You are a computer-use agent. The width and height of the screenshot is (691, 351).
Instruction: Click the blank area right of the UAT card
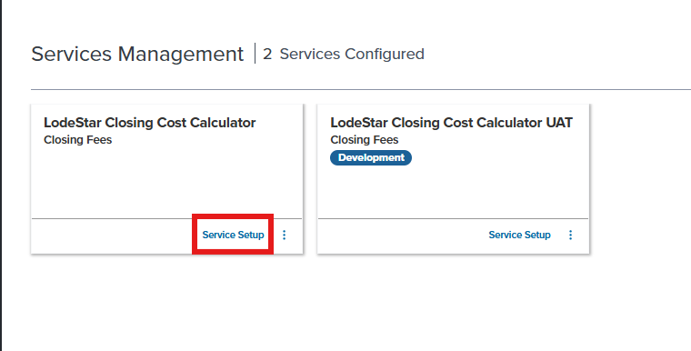coord(640,178)
